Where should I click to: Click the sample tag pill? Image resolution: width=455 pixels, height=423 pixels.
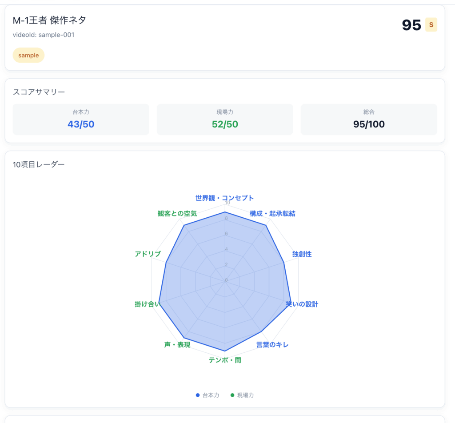[x=28, y=56]
